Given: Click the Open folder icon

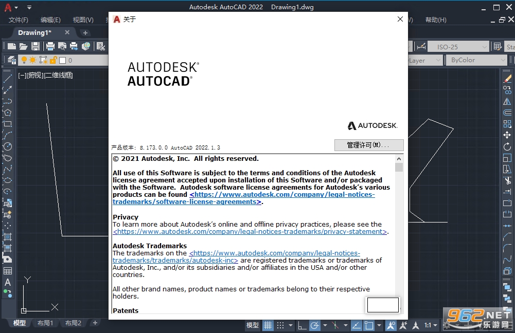Looking at the screenshot, I should point(23,46).
